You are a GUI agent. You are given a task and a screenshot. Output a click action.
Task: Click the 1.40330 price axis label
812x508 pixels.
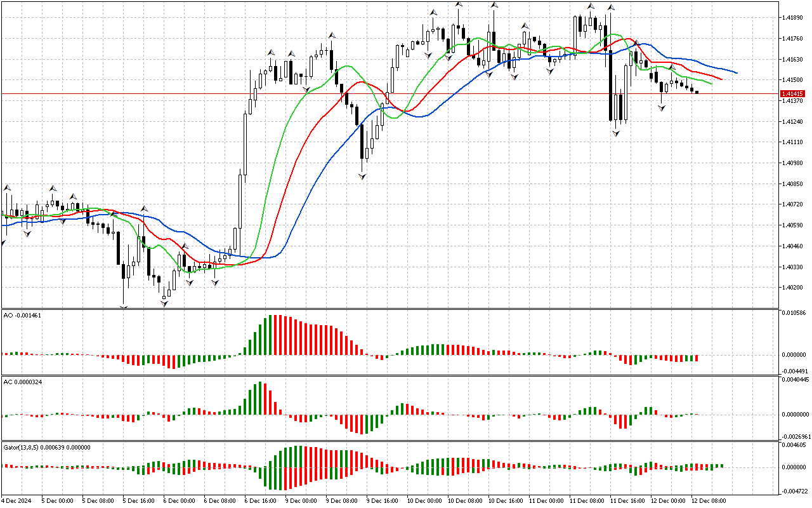[794, 267]
